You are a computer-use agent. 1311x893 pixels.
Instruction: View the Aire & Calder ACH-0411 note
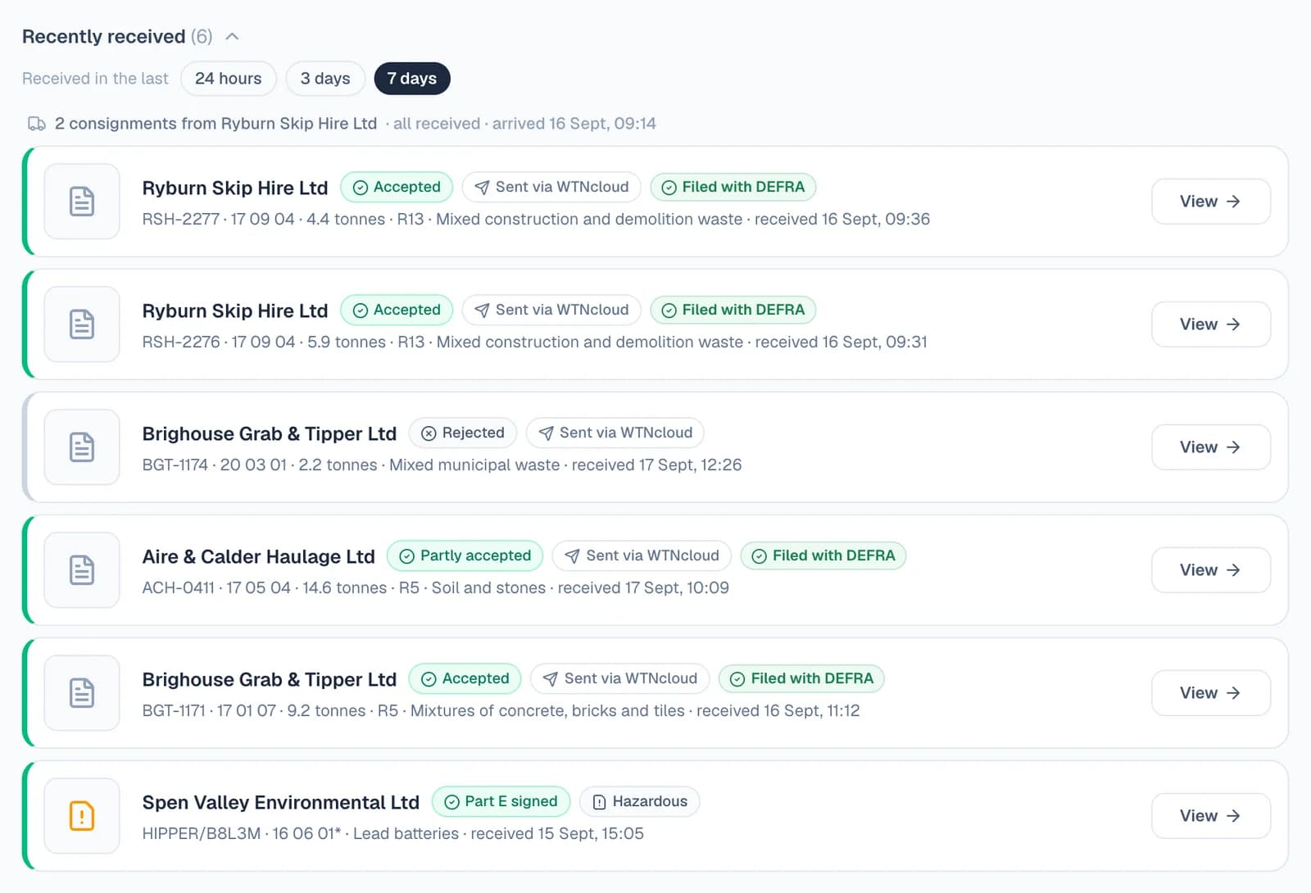1211,570
